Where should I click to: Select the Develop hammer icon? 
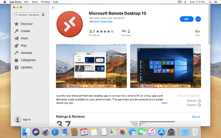[17, 53]
